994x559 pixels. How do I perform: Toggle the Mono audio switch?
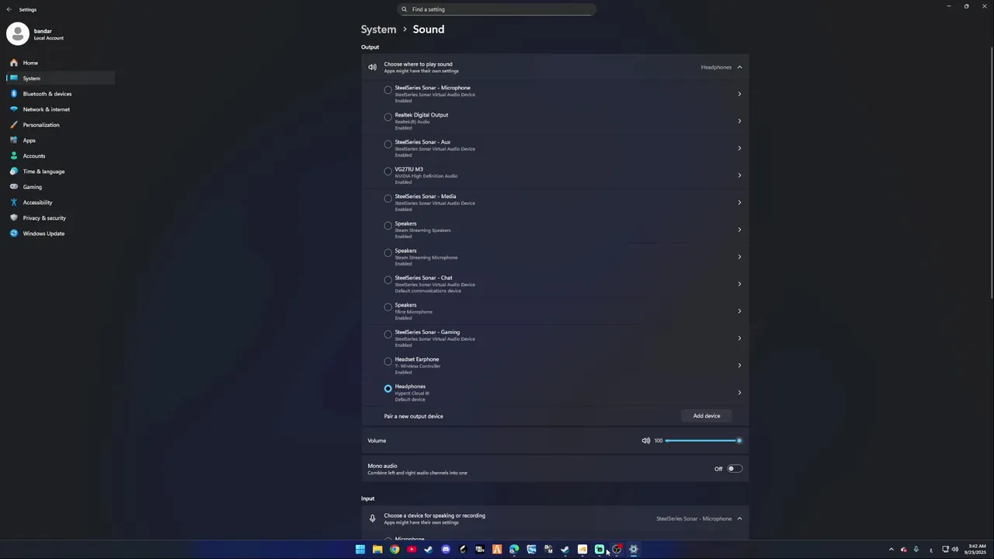pyautogui.click(x=734, y=469)
